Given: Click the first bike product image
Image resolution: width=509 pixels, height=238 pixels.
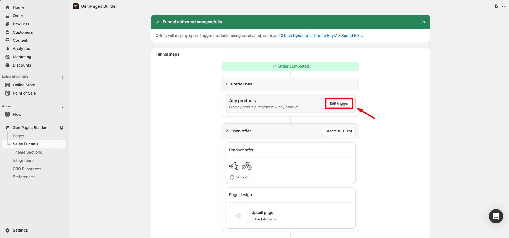Looking at the screenshot, I should click(x=234, y=166).
